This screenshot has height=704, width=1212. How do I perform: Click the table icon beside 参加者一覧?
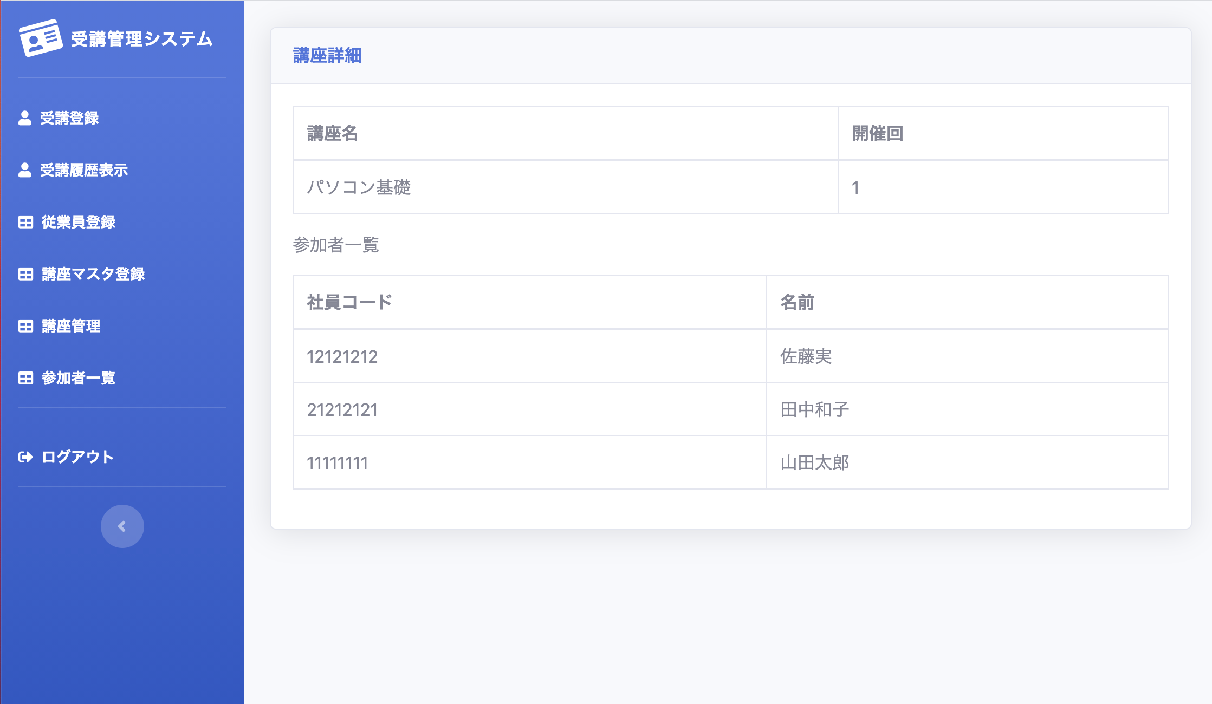[x=25, y=378]
